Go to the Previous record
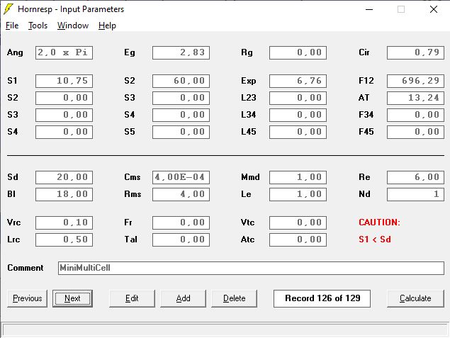The height and width of the screenshot is (338, 450). pos(27,298)
